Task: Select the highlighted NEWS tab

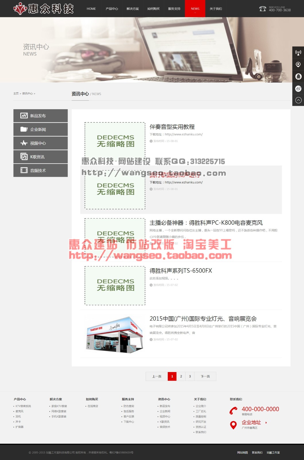Action: tap(195, 9)
